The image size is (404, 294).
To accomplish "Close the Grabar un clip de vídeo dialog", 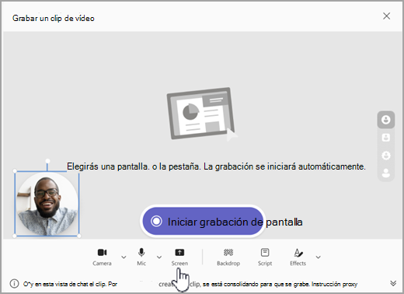I will (x=386, y=16).
